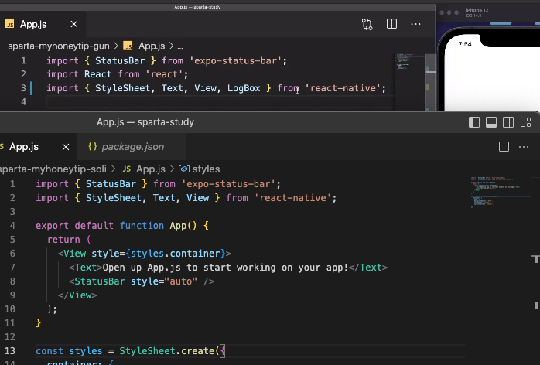Close the App.js tab in bottom window

click(x=66, y=147)
